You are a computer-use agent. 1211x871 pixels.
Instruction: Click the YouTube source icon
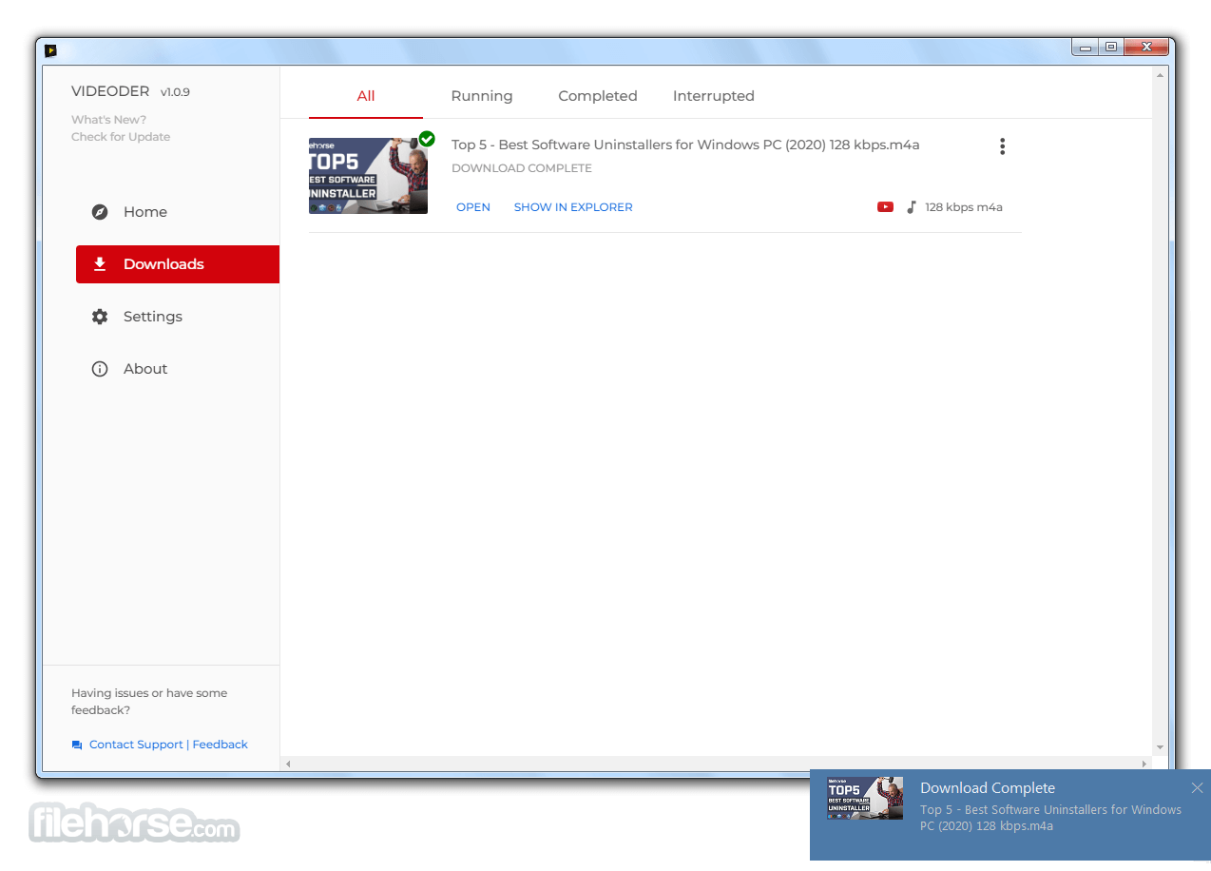tap(885, 207)
